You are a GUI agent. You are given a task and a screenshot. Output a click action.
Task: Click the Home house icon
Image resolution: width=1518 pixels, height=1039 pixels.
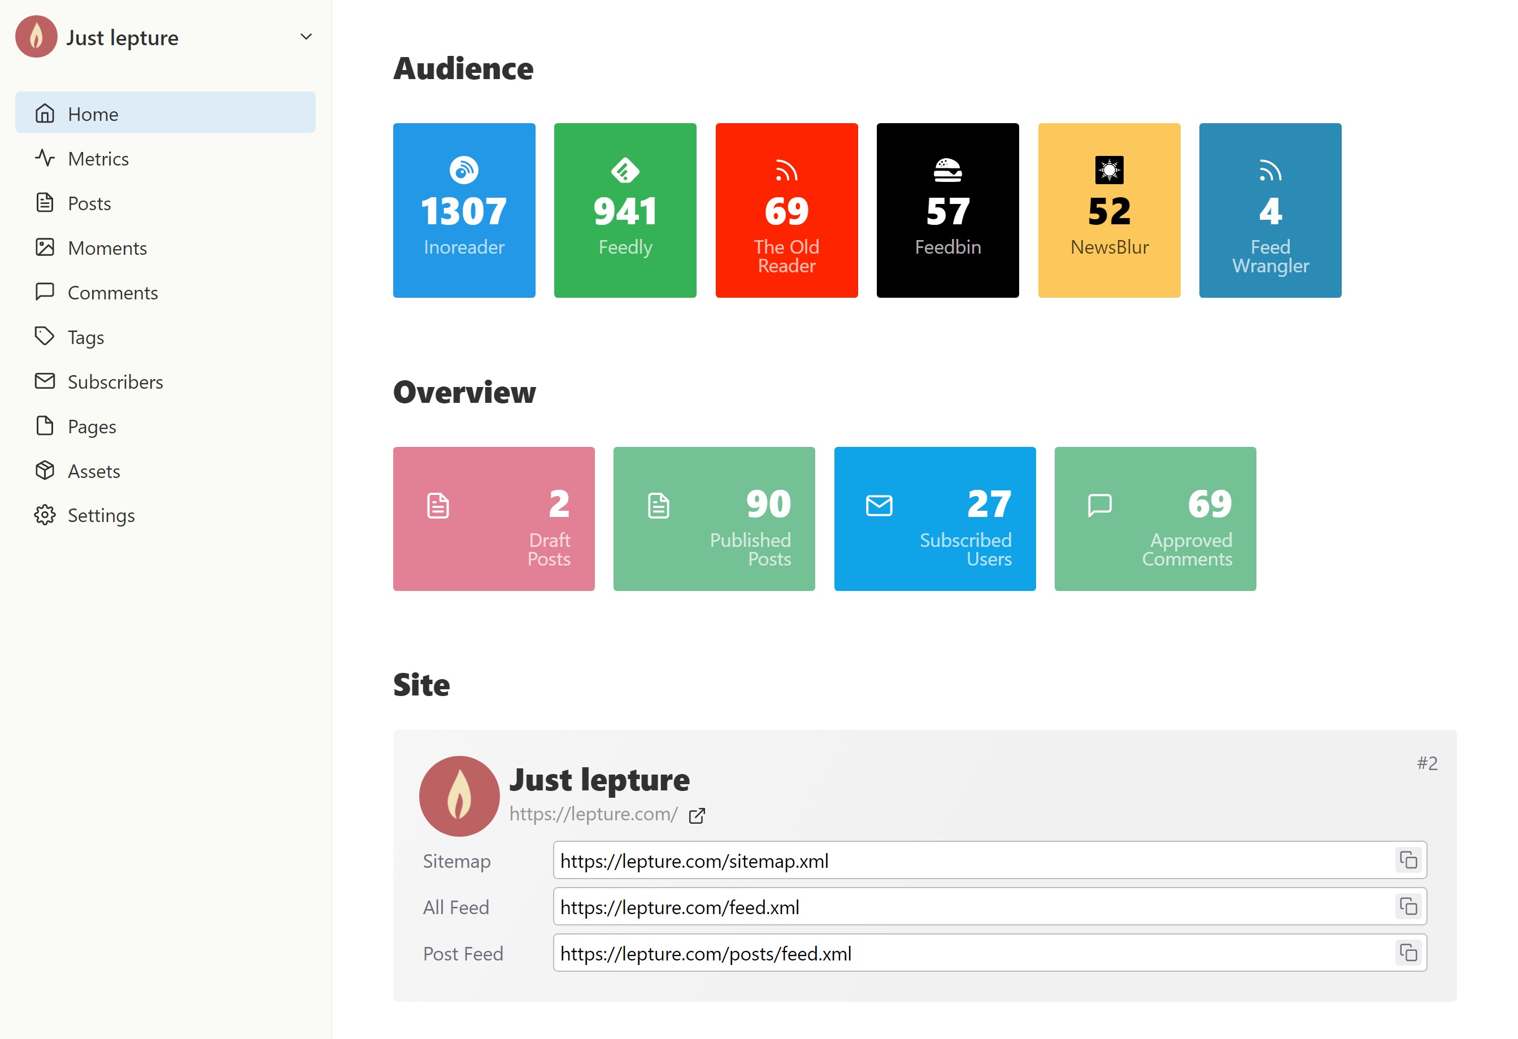pos(45,113)
